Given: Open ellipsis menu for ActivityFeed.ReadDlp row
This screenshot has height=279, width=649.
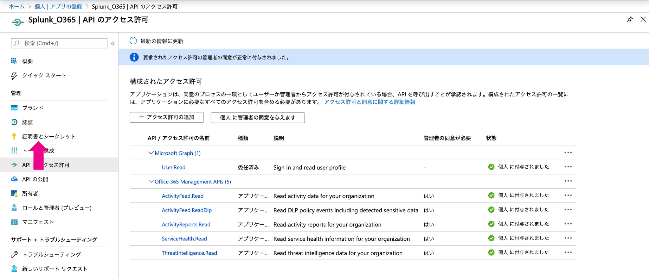Looking at the screenshot, I should (x=568, y=209).
